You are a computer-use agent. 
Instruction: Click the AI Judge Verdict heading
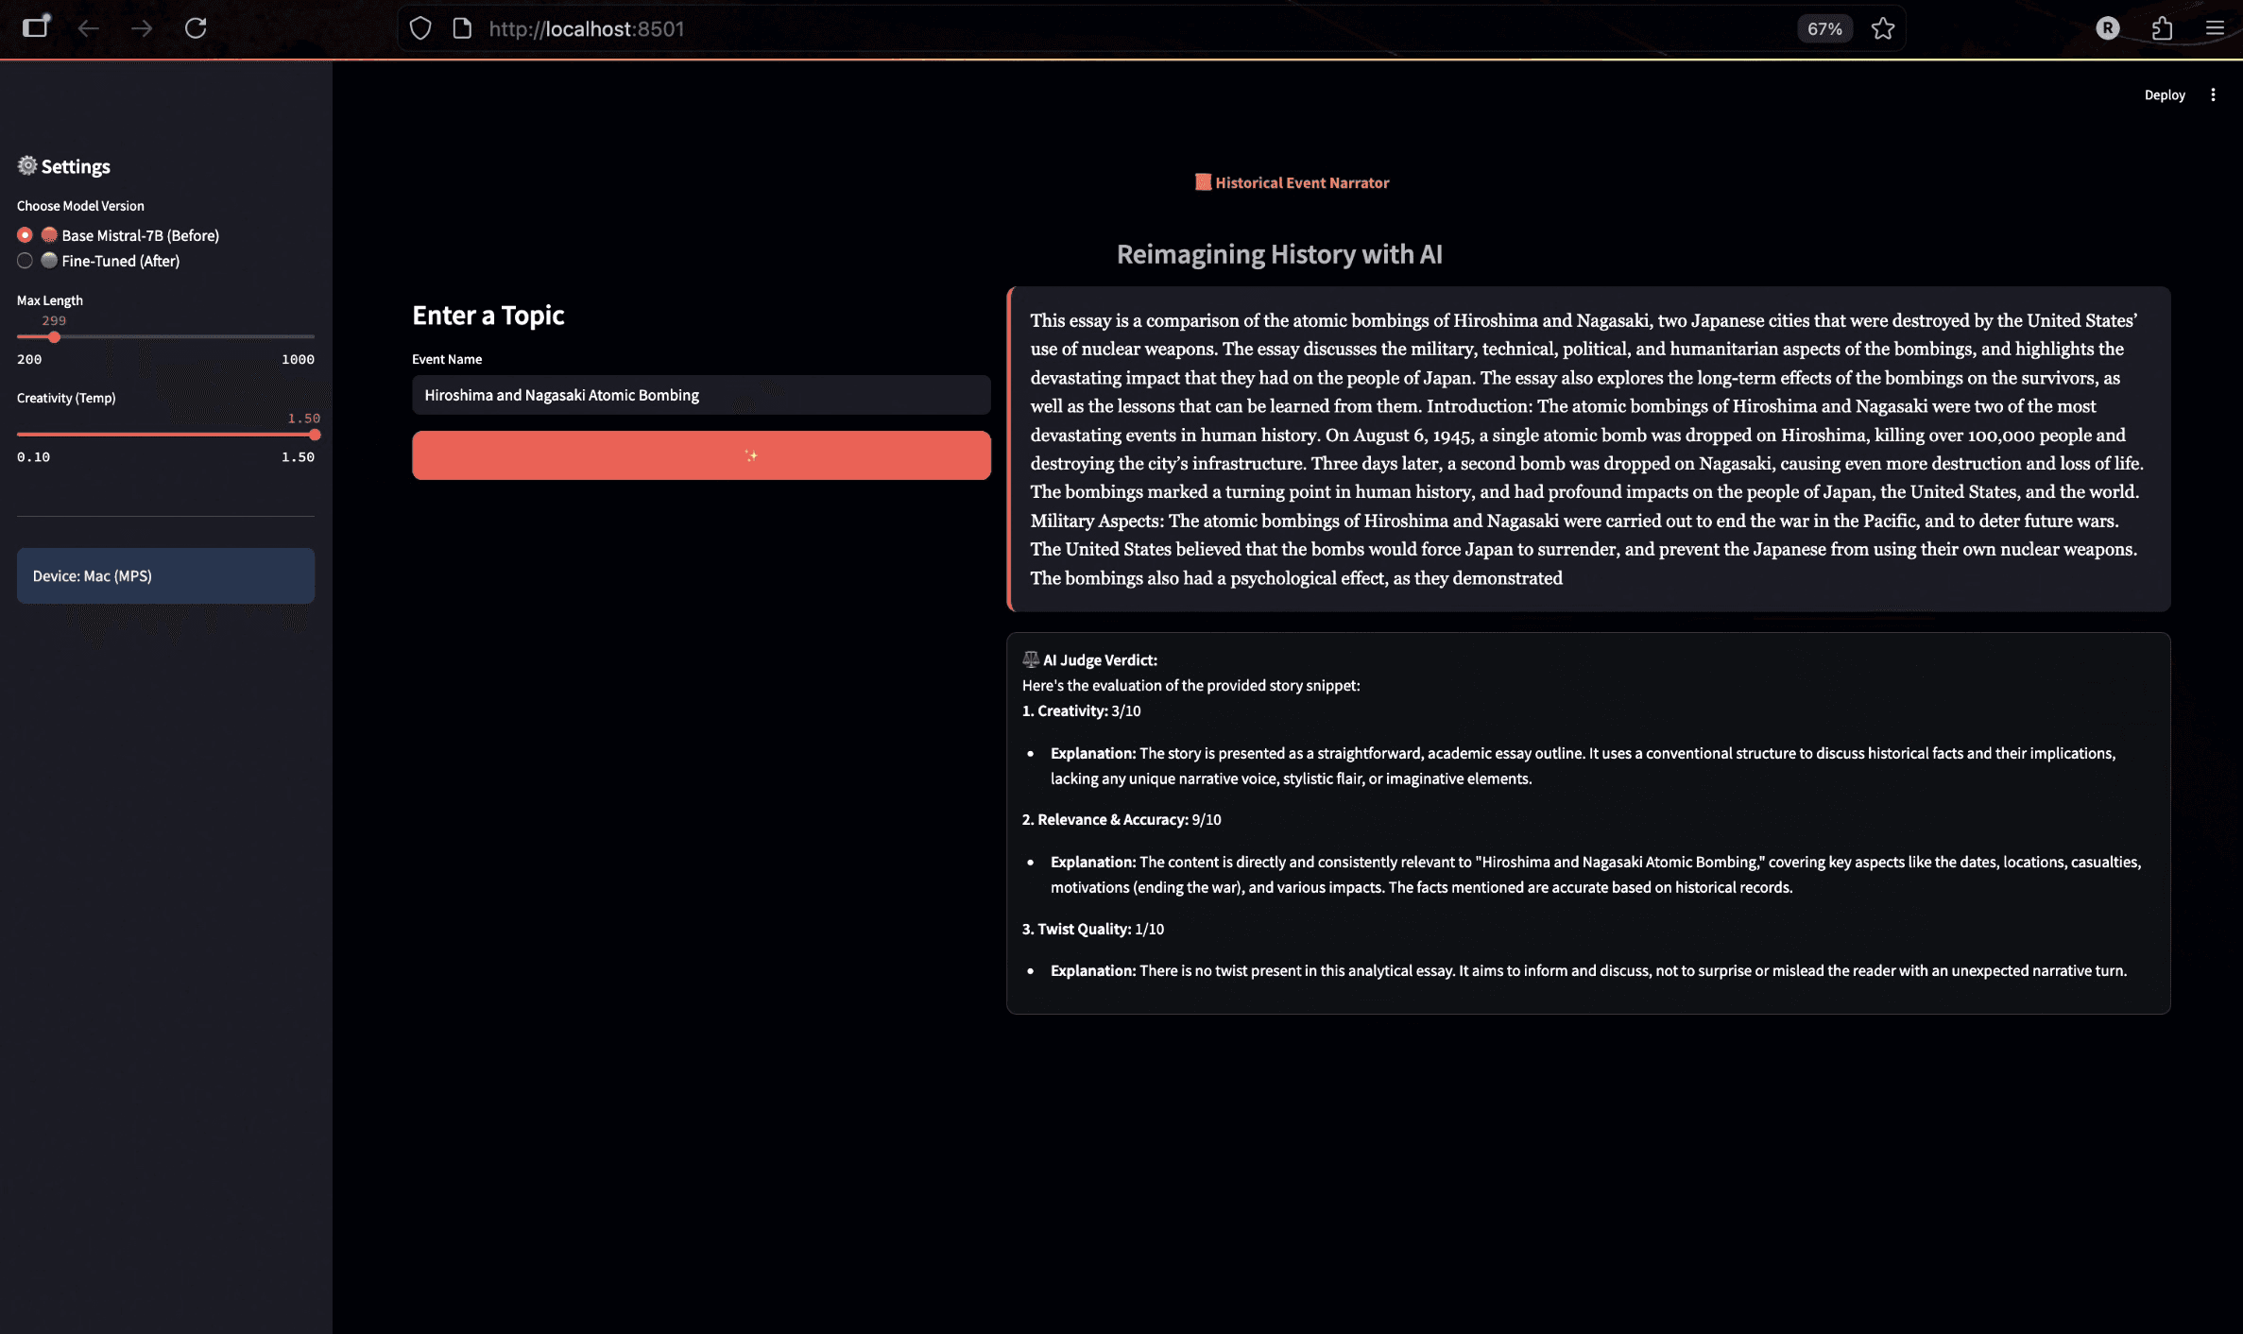pos(1090,659)
